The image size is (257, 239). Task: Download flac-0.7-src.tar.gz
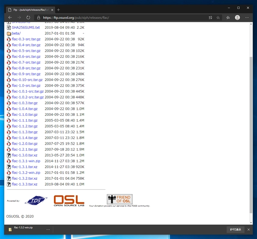(26, 62)
